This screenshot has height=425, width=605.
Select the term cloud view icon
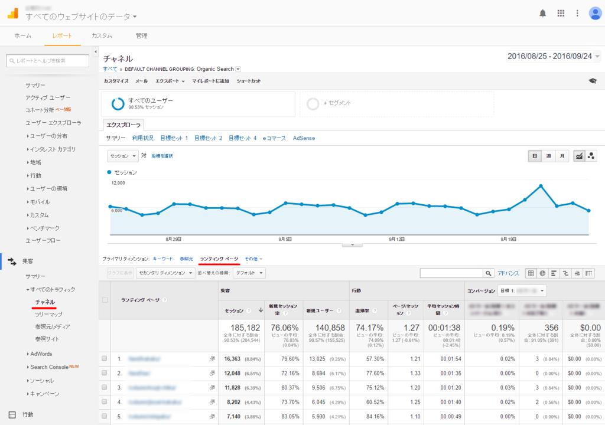577,273
